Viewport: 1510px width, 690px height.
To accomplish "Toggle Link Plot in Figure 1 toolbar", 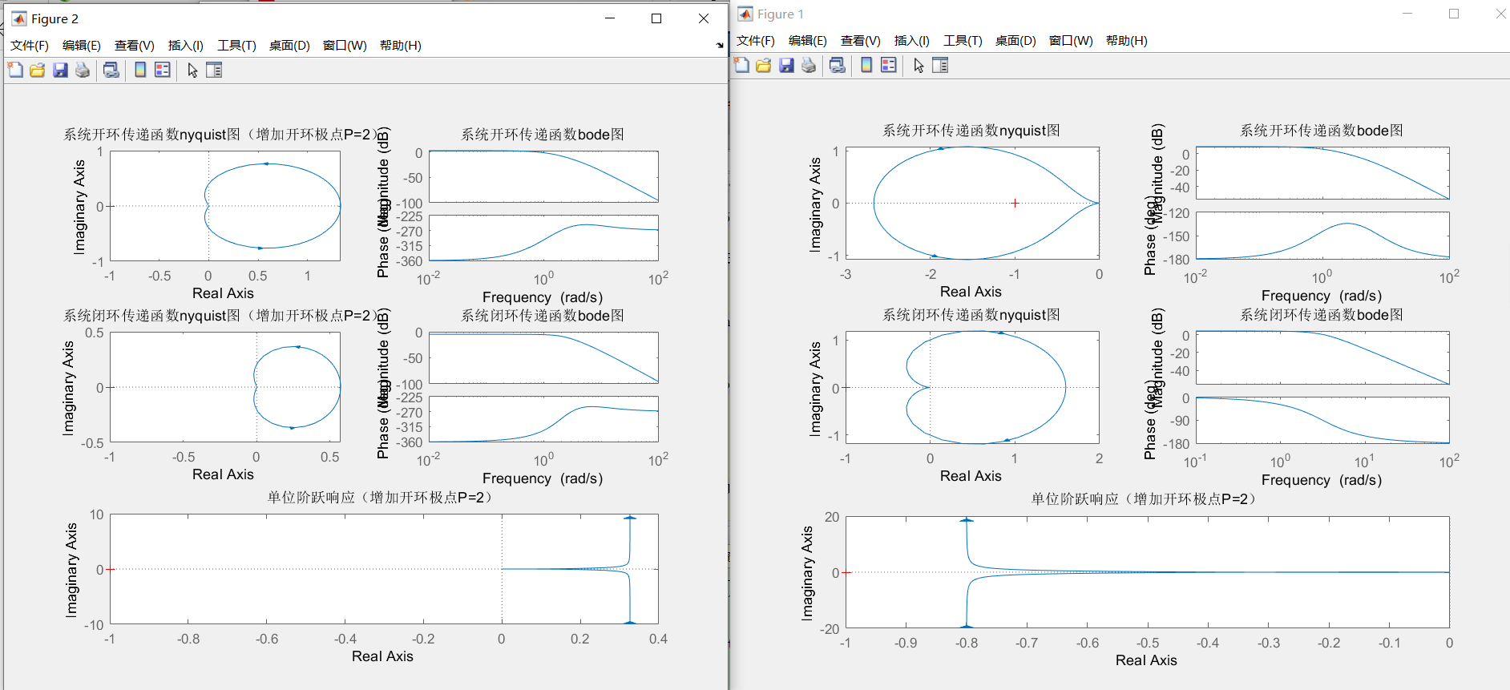I will [838, 65].
